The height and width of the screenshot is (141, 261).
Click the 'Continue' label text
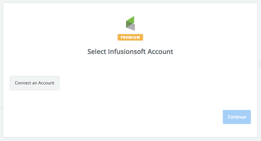click(x=237, y=117)
